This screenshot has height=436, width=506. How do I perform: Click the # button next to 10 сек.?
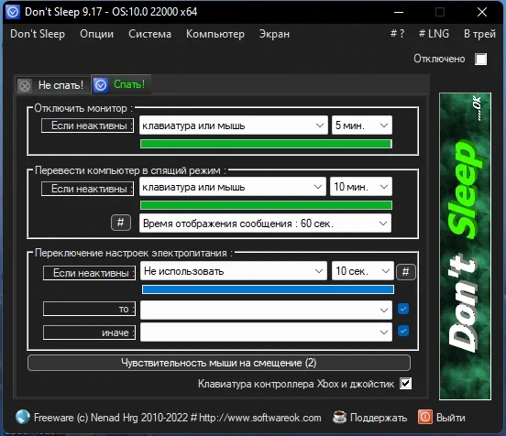click(x=406, y=271)
